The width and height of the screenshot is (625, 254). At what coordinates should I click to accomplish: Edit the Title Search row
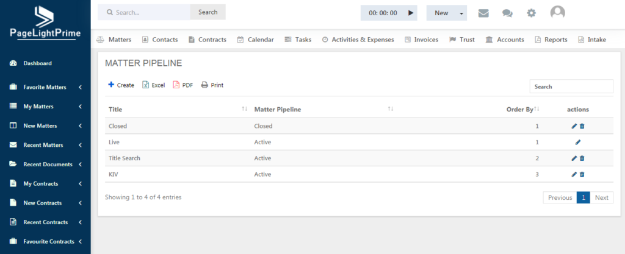click(574, 158)
